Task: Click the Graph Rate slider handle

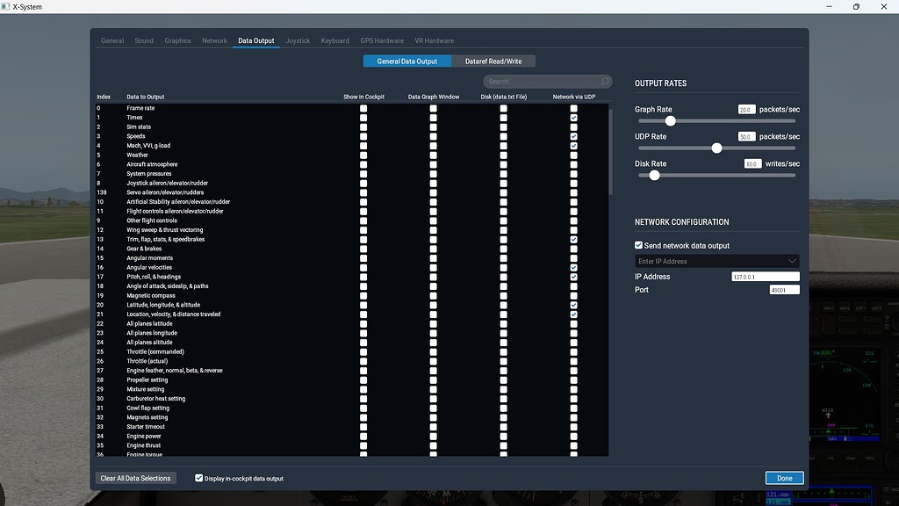Action: 670,121
